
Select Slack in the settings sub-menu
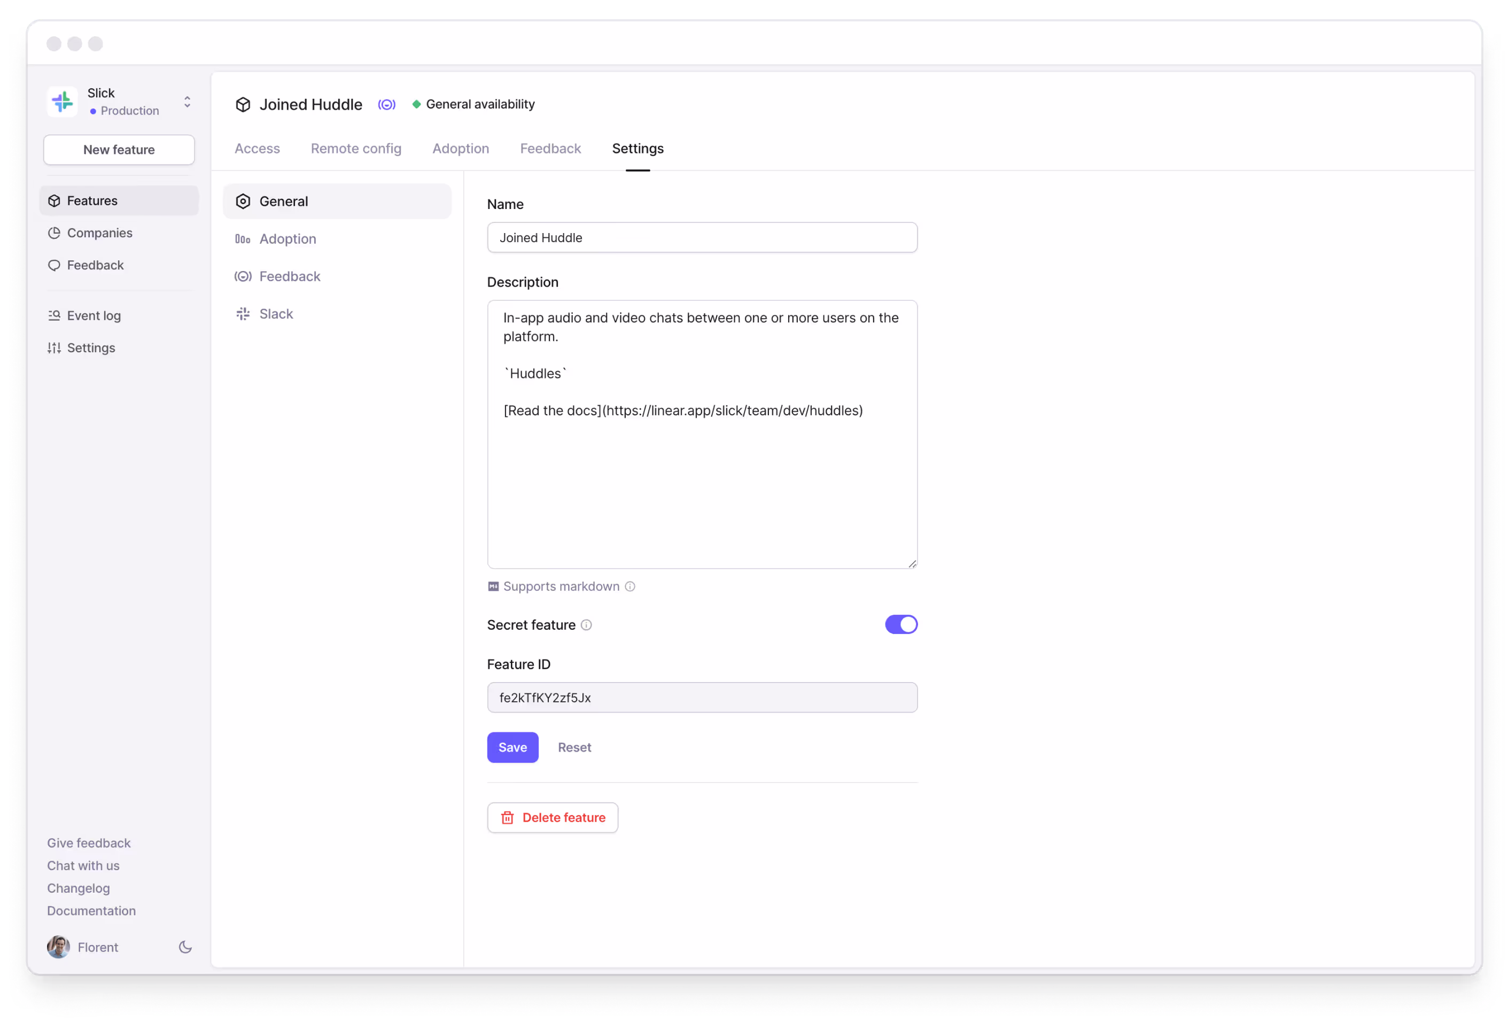(337, 315)
